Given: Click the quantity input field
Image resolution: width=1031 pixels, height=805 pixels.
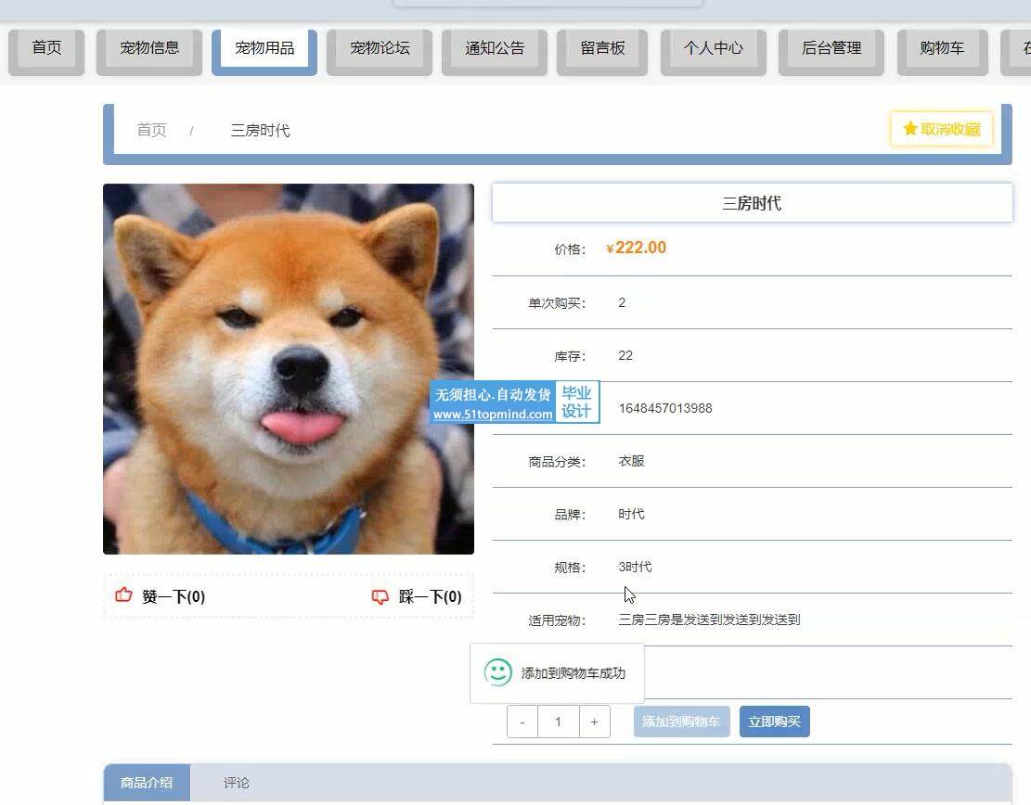Looking at the screenshot, I should pos(558,722).
